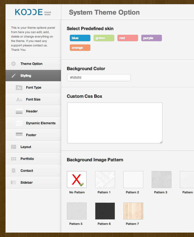Open the Contact menu section
194x237 pixels.
point(27,171)
